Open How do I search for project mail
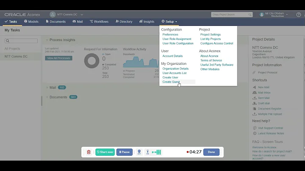Image resolution: width=305 pixels, height=171 pixels. 272,152
